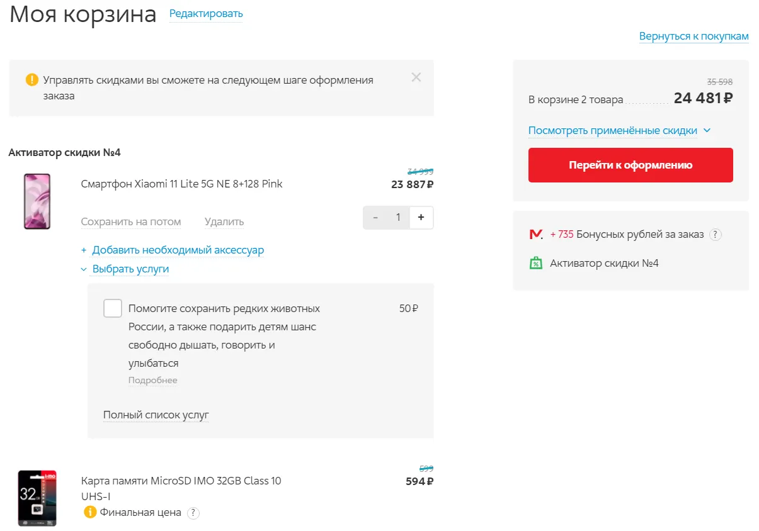The height and width of the screenshot is (531, 759).
Task: Click the green discount activator bag icon
Action: click(x=536, y=263)
